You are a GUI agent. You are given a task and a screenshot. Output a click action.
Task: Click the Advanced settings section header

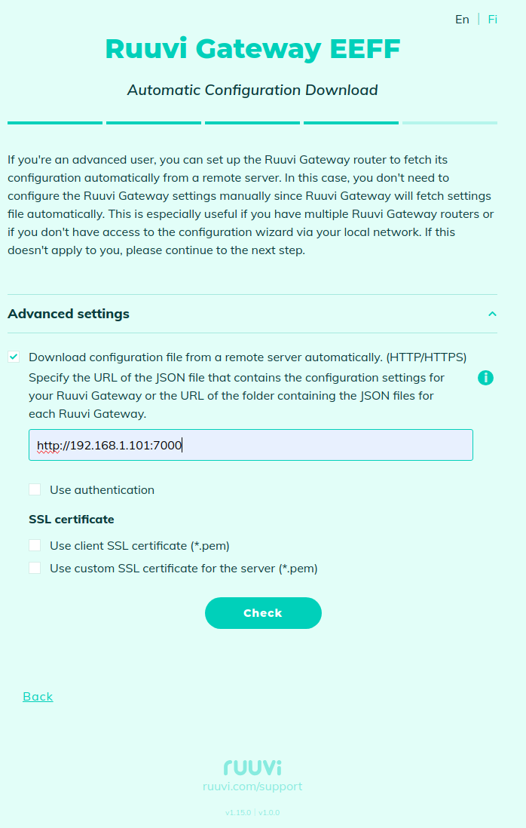pos(69,314)
